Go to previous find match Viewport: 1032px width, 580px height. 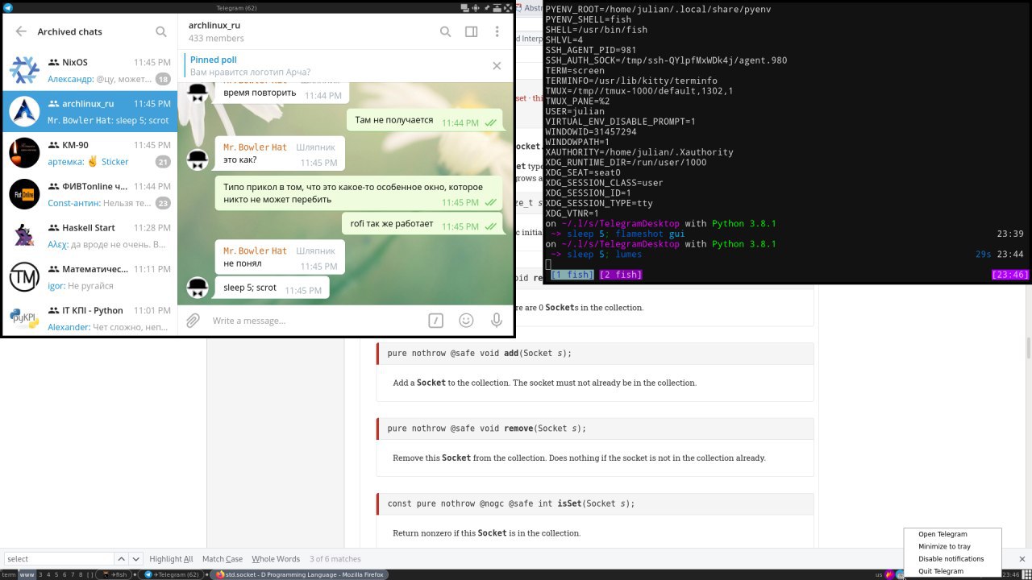coord(121,559)
